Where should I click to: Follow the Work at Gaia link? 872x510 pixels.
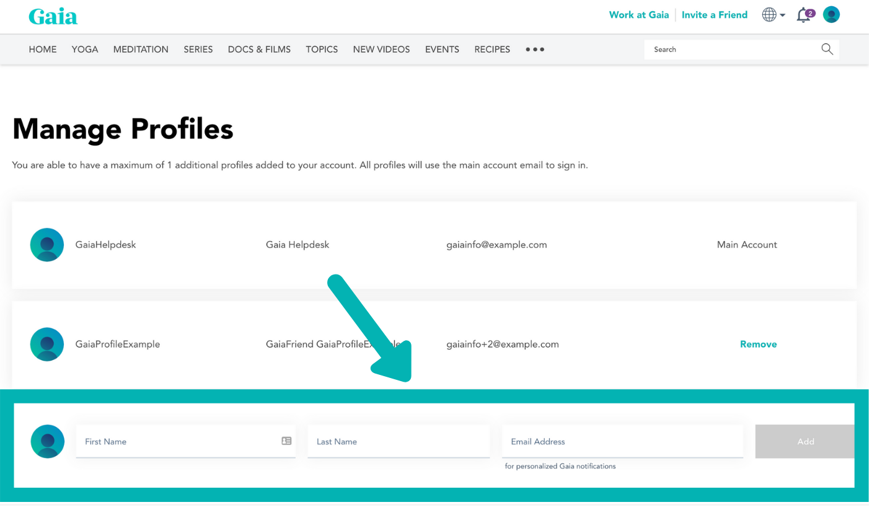click(x=639, y=15)
